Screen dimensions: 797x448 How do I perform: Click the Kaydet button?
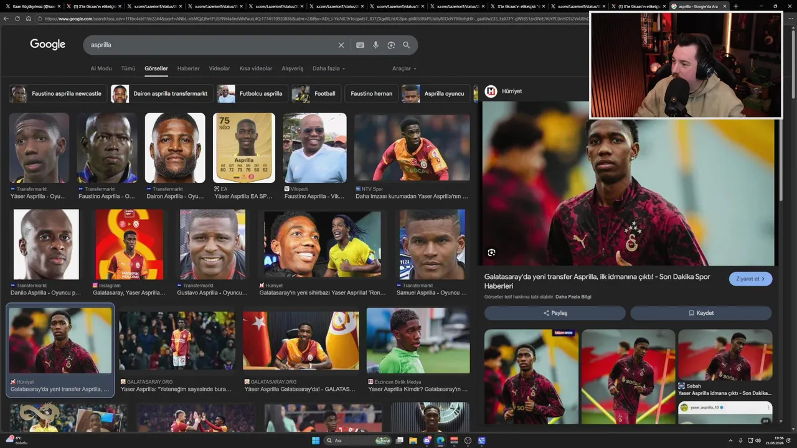pyautogui.click(x=701, y=313)
